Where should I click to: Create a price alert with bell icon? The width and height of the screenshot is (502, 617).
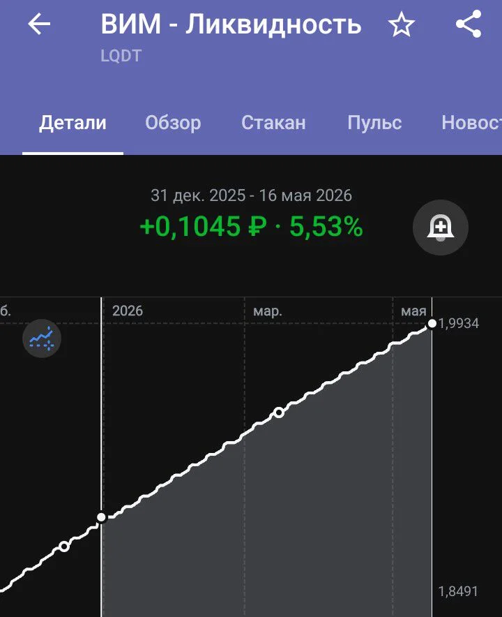pos(440,228)
